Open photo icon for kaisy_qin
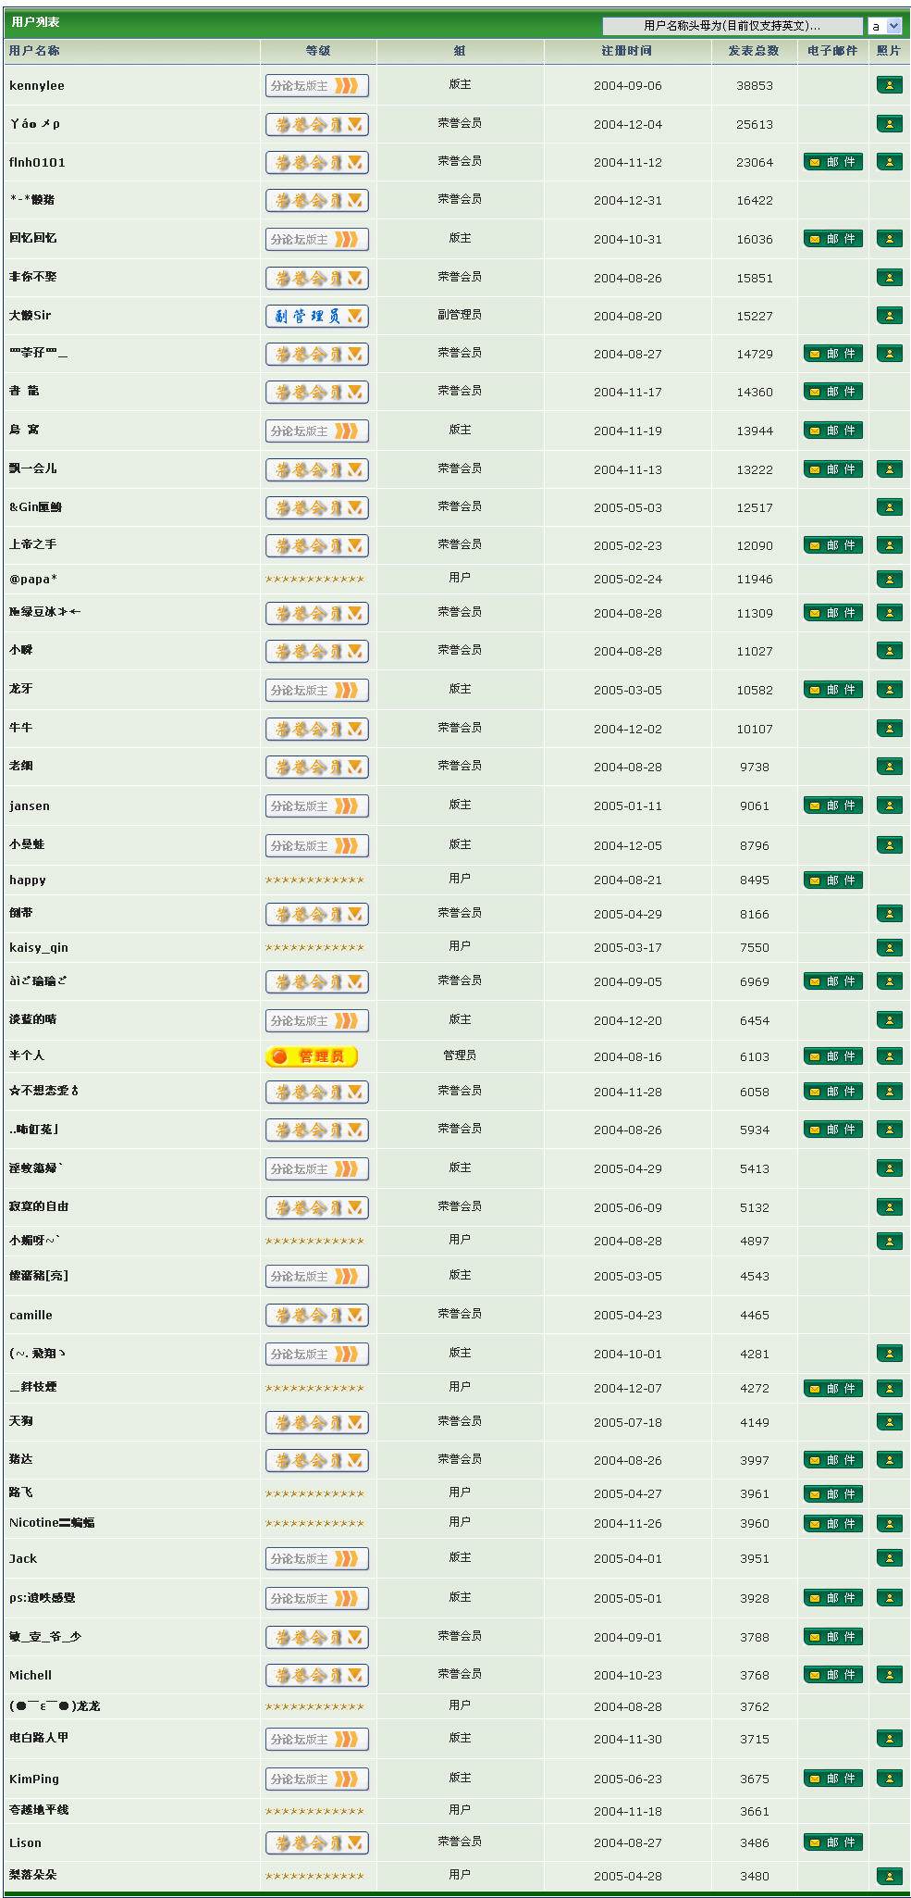The image size is (911, 1898). [x=889, y=947]
